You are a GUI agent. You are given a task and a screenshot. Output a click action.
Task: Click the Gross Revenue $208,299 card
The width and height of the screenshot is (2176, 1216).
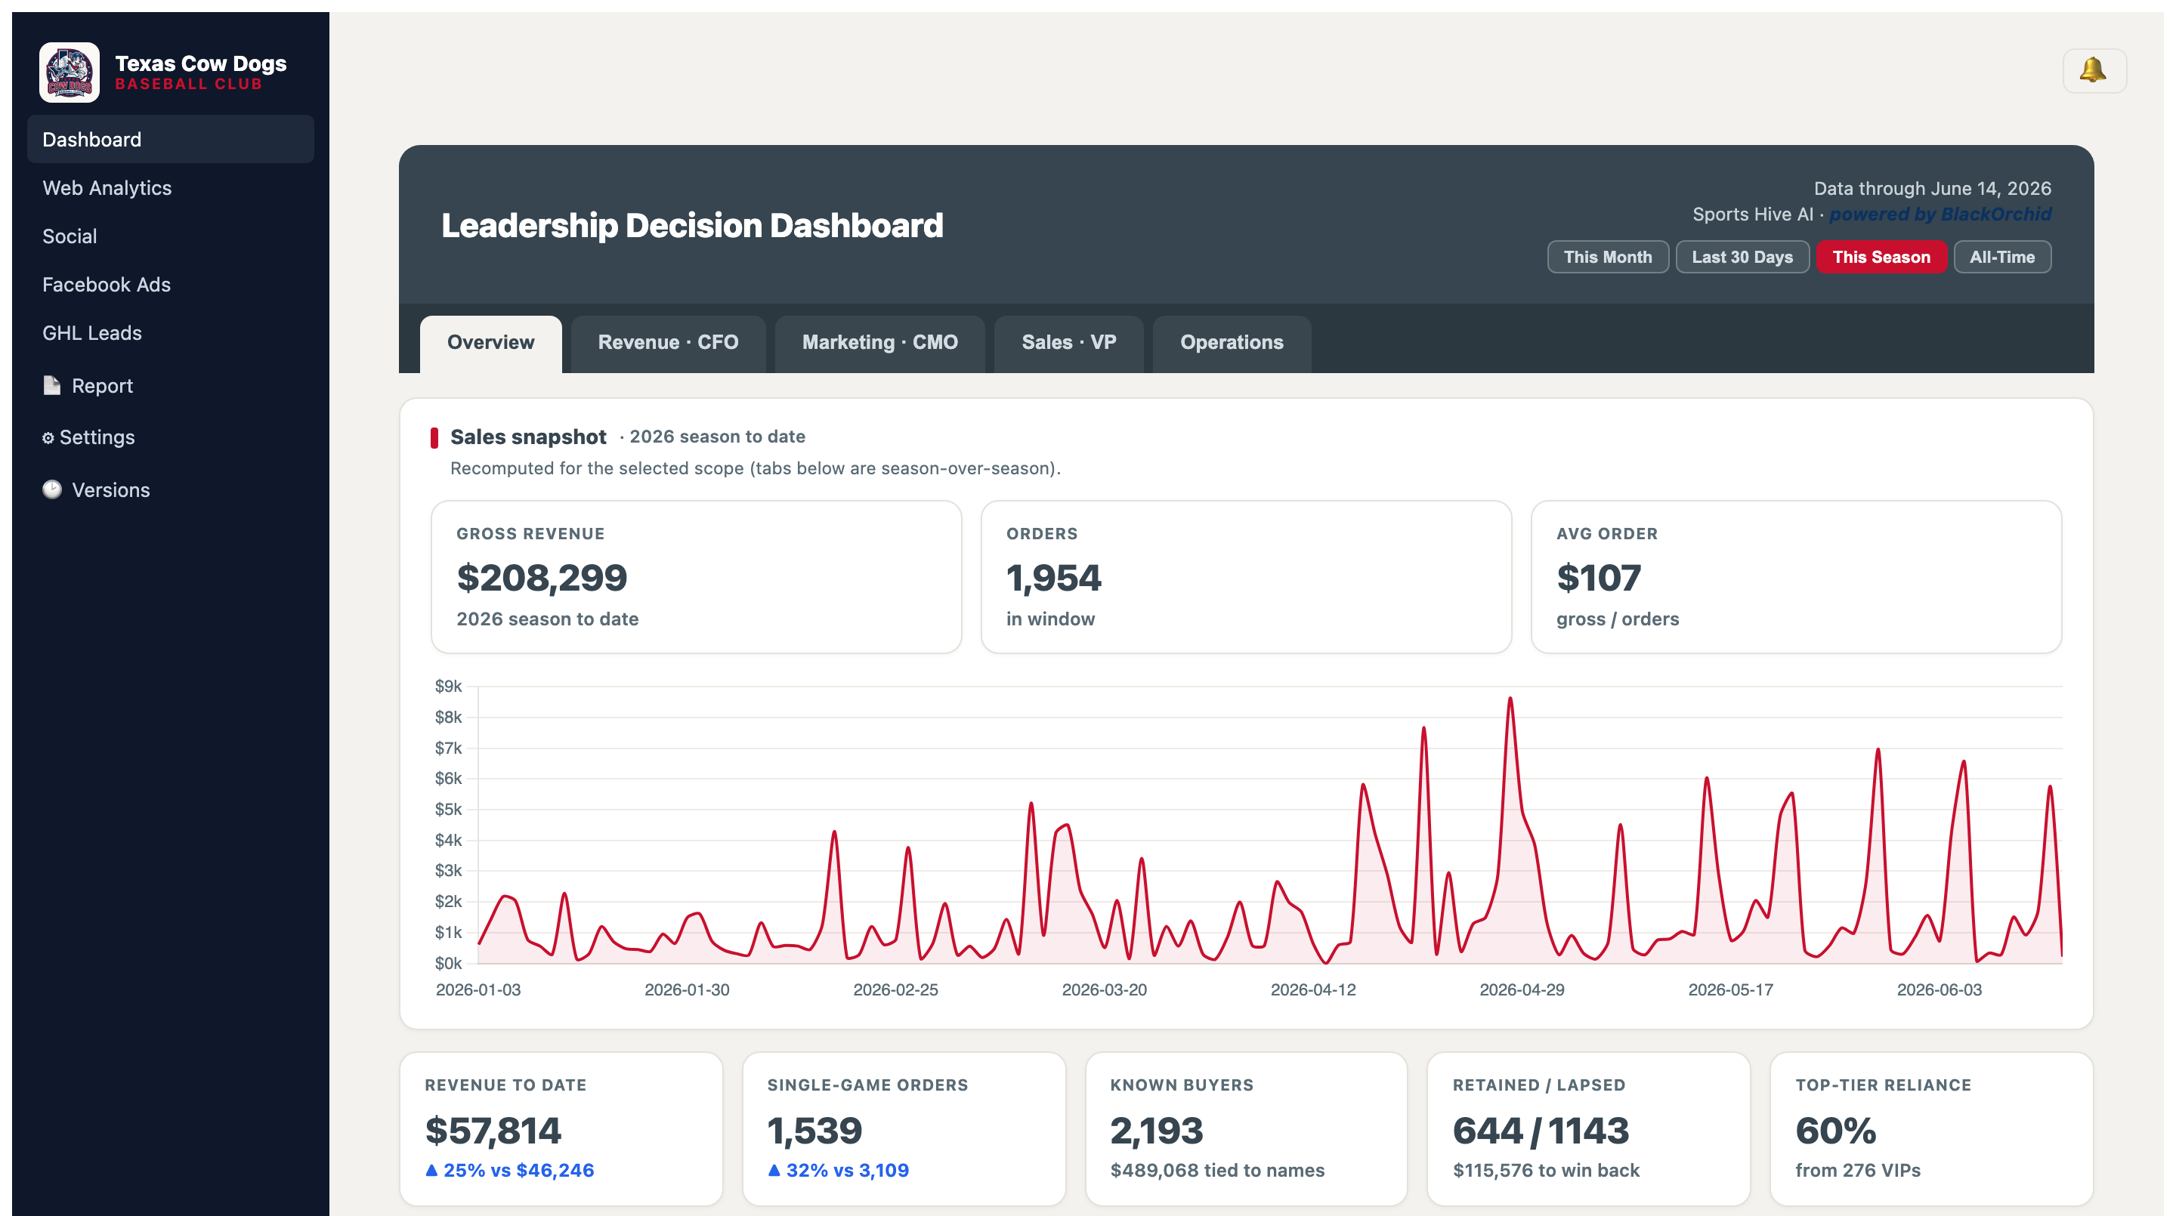pyautogui.click(x=696, y=577)
